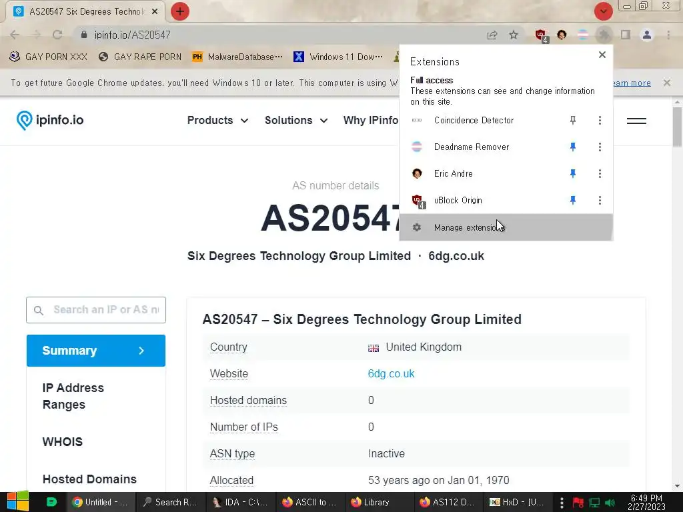Viewport: 683px width, 512px height.
Task: Pin Coincidence Detector extension
Action: (573, 120)
